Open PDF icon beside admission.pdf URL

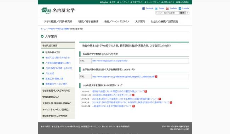pyautogui.click(x=156, y=77)
